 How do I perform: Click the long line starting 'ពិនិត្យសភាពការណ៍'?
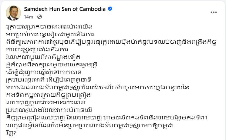[x=111, y=42]
